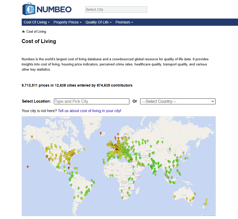Select the orange marker over Alaska
This screenshot has width=238, height=219.
[32, 137]
